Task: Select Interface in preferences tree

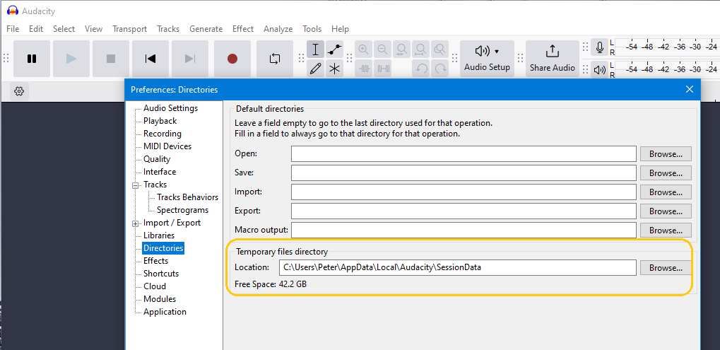Action: tap(160, 172)
